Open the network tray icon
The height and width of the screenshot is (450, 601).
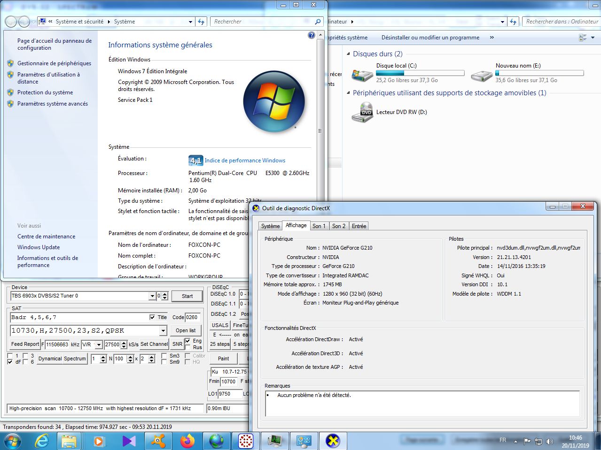pos(539,442)
